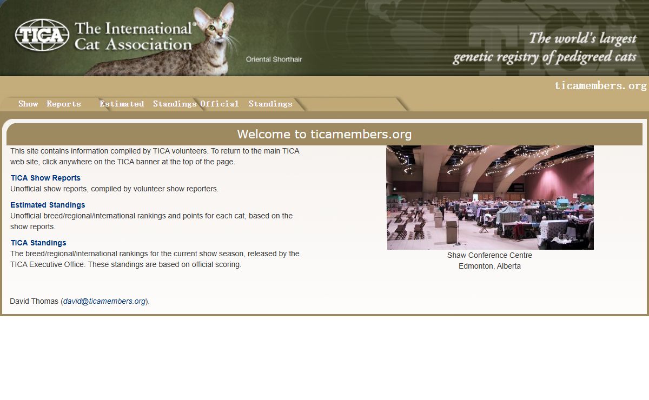The height and width of the screenshot is (400, 649).
Task: Click the "world's largest genetic registry" tagline
Action: (x=545, y=48)
